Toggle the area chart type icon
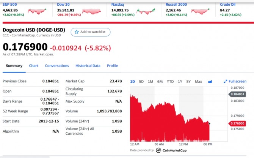254x158 pixels. 210,81
